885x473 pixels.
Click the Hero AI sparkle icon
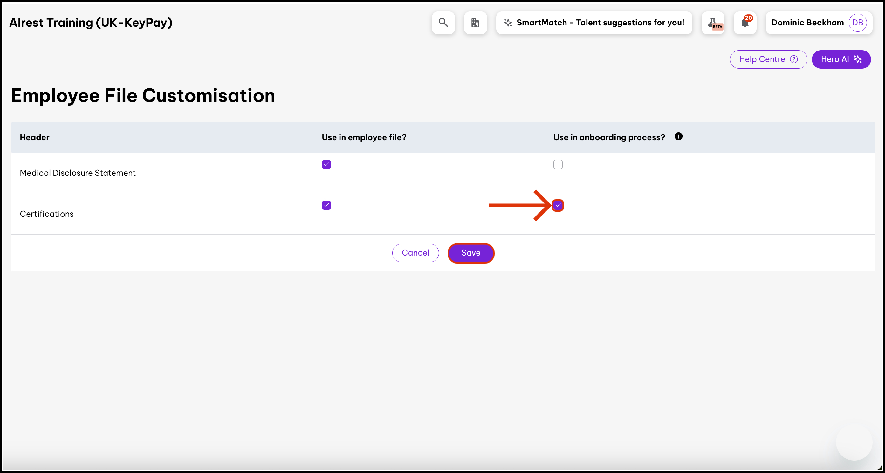(x=858, y=59)
